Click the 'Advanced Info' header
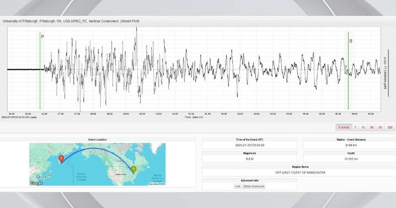Screen dimensions: 396x208 (249, 180)
